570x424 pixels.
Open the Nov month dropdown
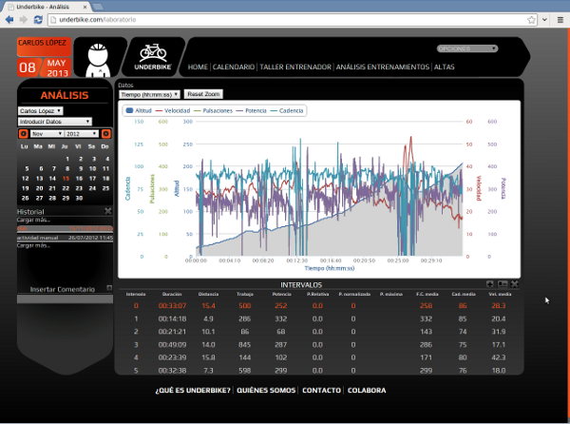[x=47, y=134]
